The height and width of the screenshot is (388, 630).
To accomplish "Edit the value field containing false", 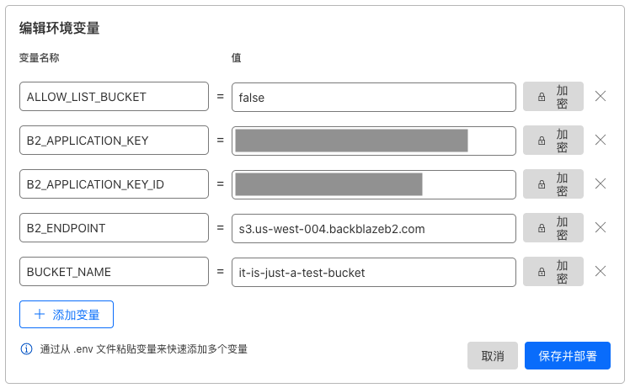I will [x=373, y=97].
